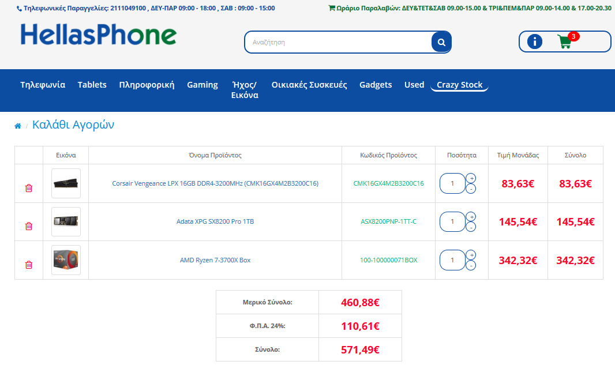Screen dimensions: 615x365
Task: Decrease quantity of Corsair Vengeance LPX
Action: (x=471, y=189)
